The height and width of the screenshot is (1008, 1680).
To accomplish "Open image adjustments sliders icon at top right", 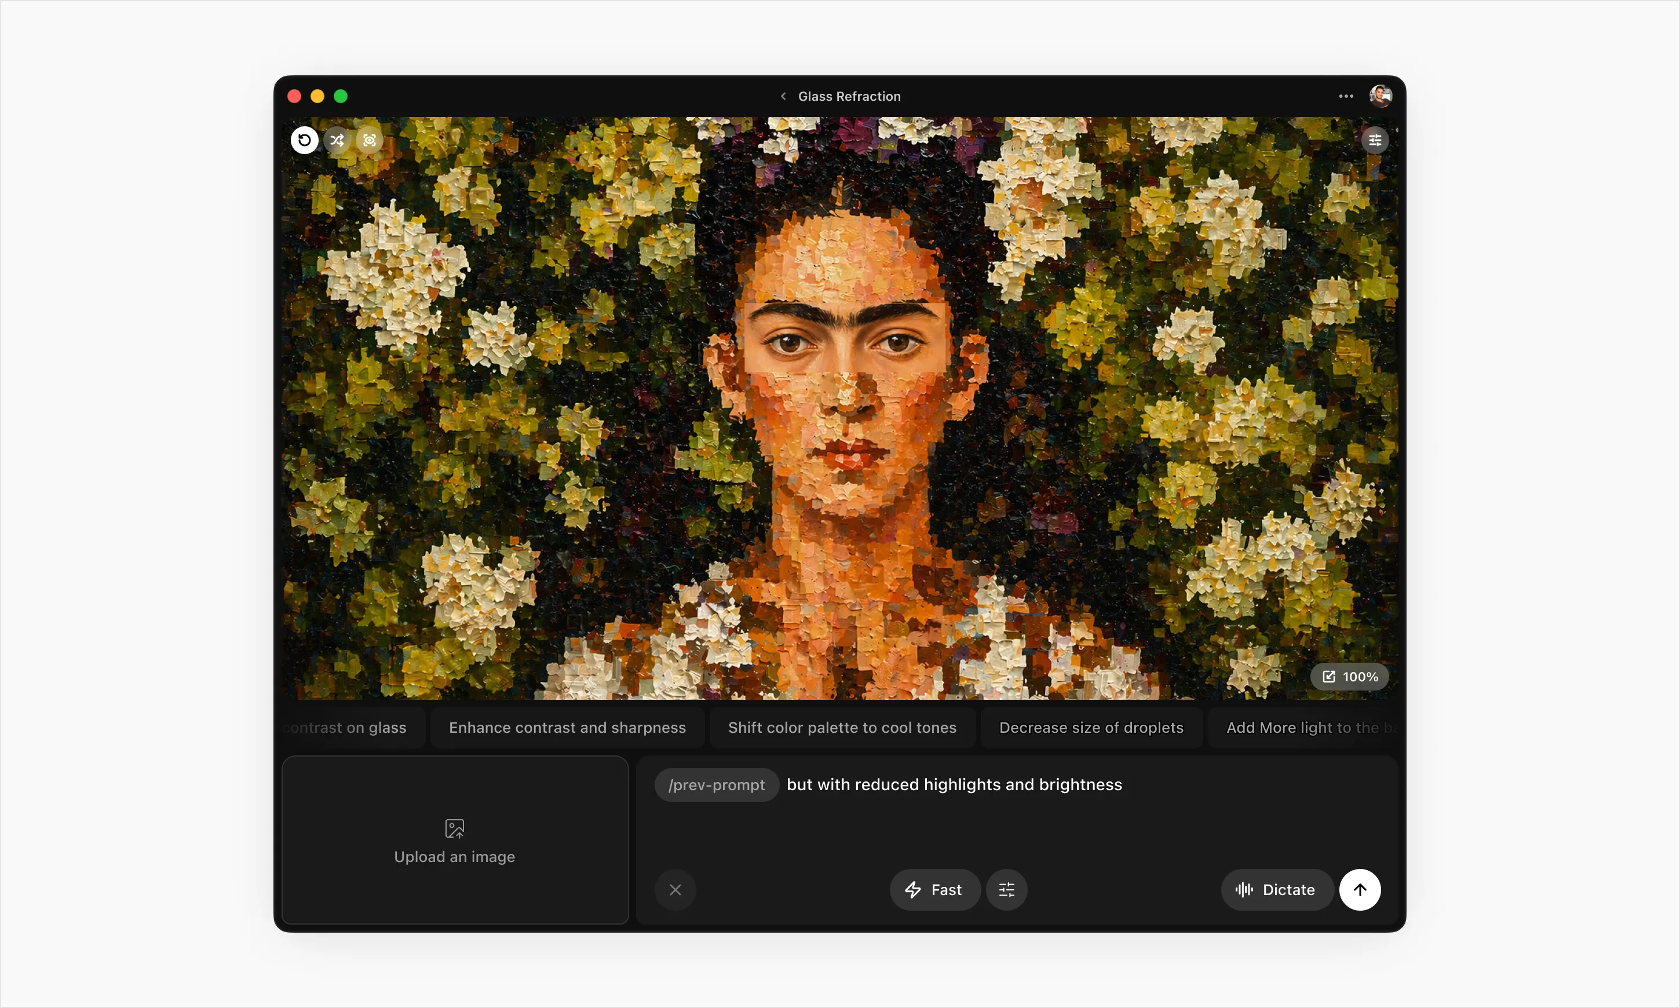I will [1375, 140].
